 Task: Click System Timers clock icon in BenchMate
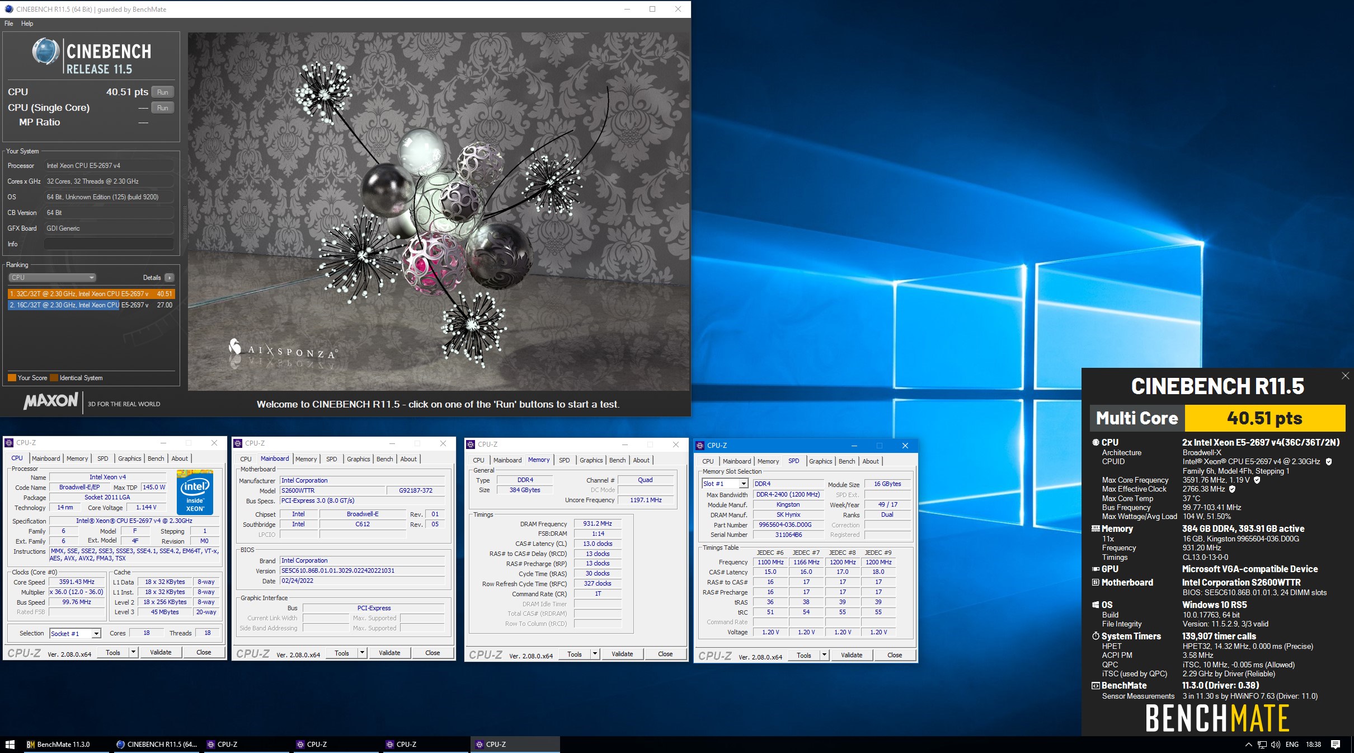coord(1096,637)
